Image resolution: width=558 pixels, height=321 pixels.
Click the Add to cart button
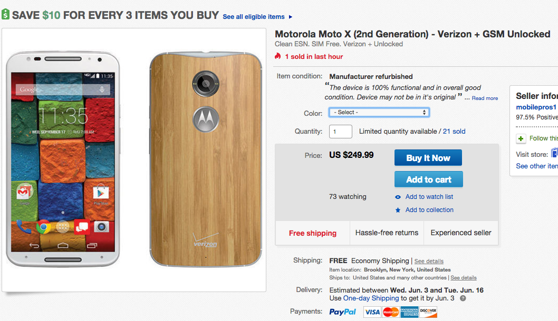(x=429, y=179)
